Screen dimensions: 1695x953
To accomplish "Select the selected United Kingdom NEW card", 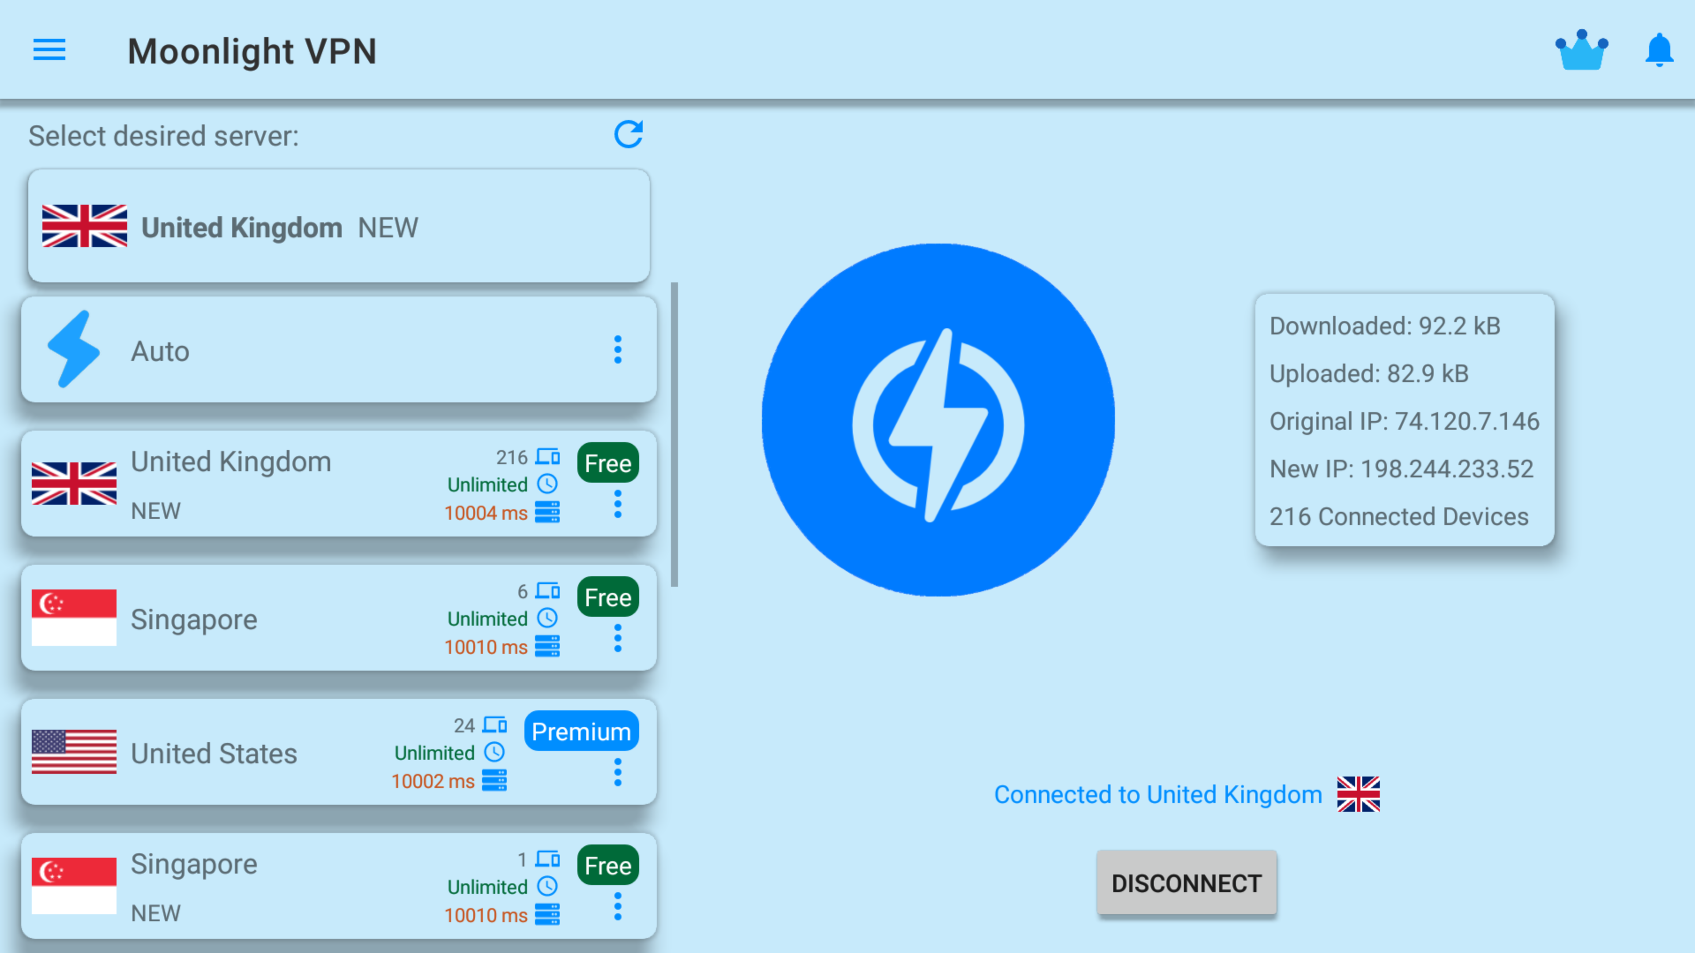I will coord(339,226).
